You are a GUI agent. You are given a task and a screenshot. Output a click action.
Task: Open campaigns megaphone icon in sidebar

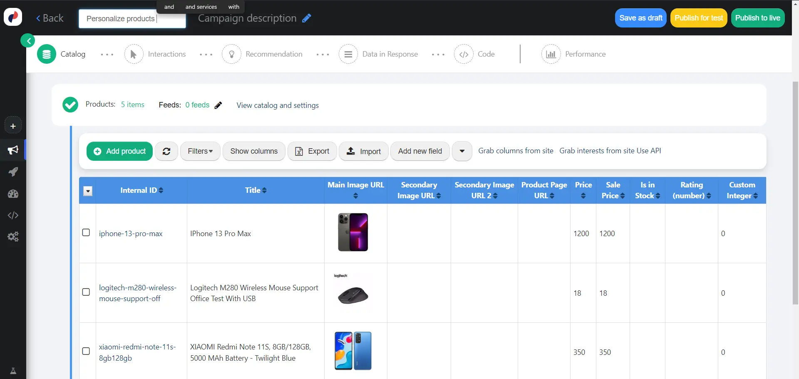(13, 150)
